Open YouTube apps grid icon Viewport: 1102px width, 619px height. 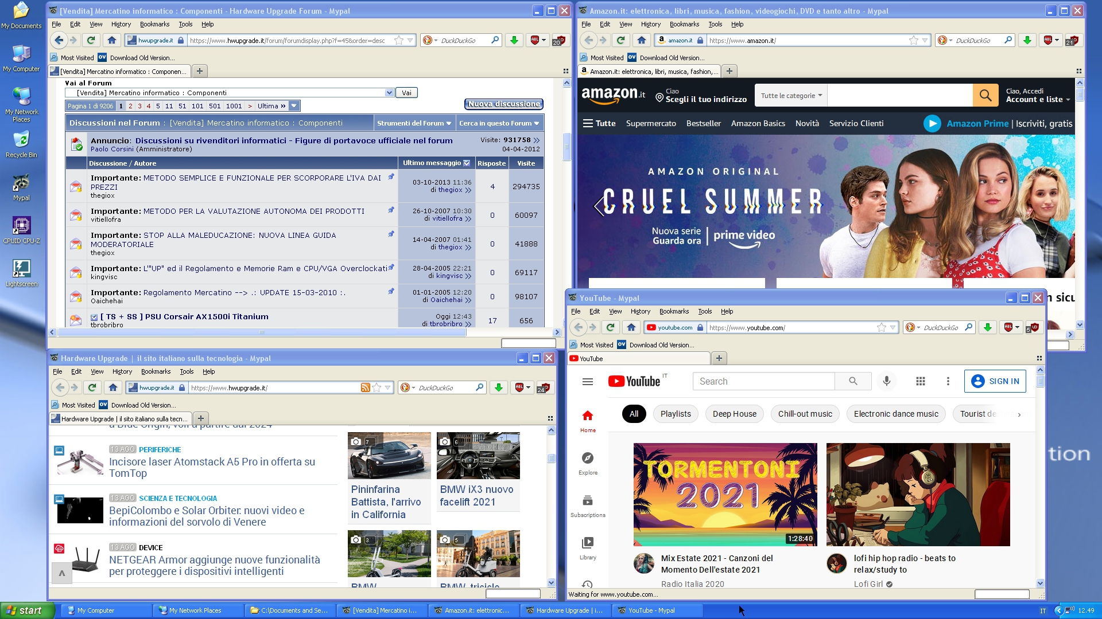pyautogui.click(x=921, y=381)
